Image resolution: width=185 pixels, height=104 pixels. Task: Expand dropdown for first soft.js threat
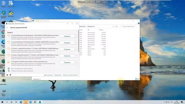pyautogui.click(x=76, y=36)
